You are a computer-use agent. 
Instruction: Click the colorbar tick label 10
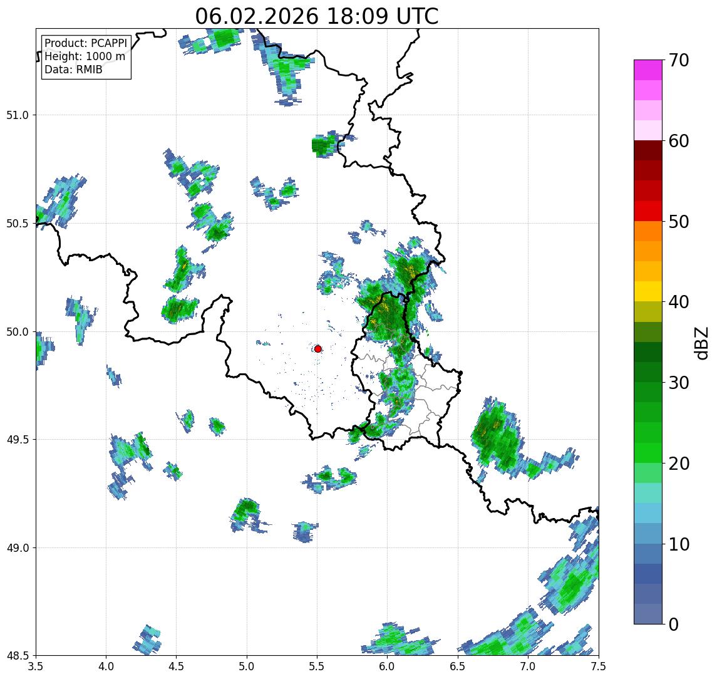(x=679, y=544)
